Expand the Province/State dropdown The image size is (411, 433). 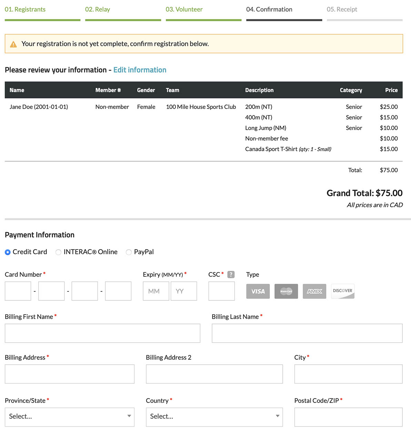pos(69,417)
